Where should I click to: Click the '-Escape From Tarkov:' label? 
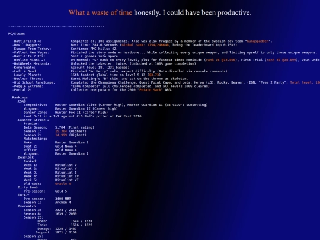pos(31,49)
